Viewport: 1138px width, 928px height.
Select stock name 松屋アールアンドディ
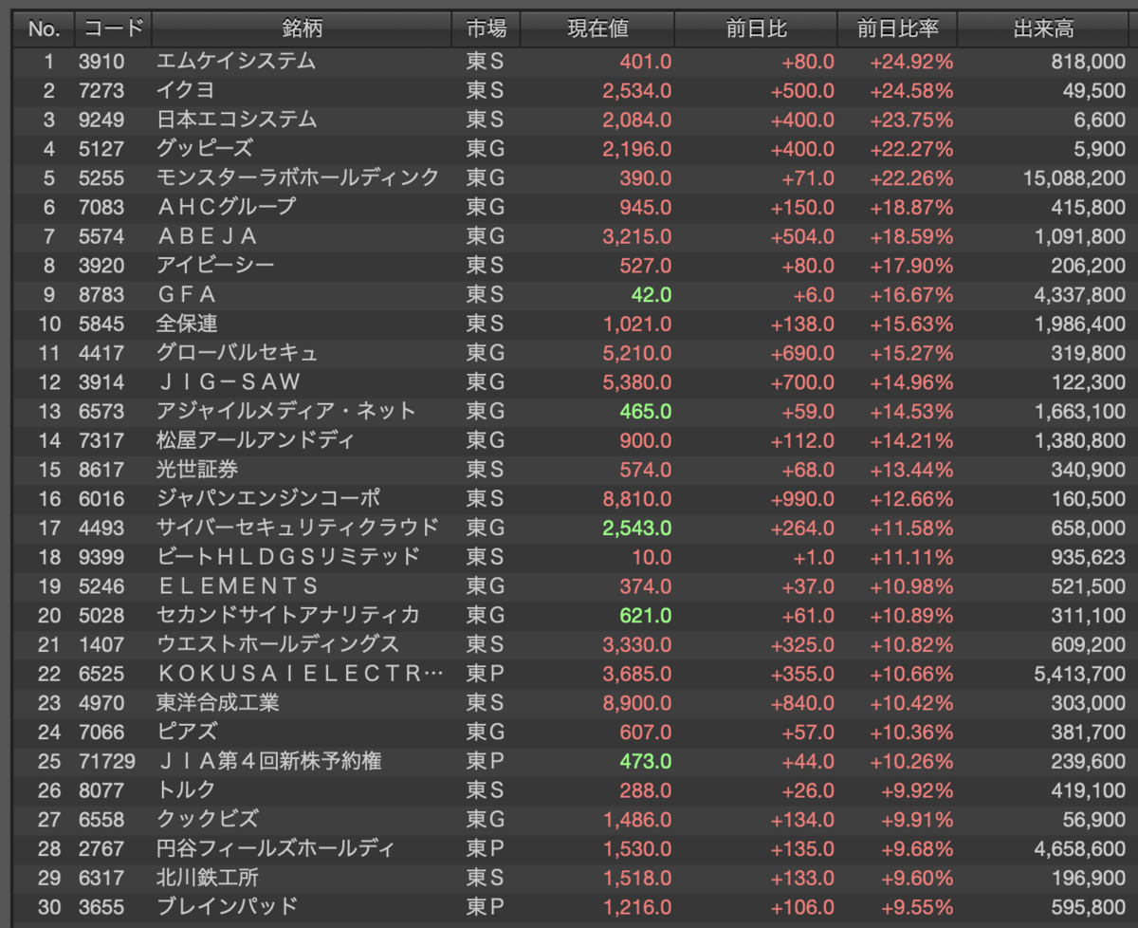pyautogui.click(x=256, y=440)
